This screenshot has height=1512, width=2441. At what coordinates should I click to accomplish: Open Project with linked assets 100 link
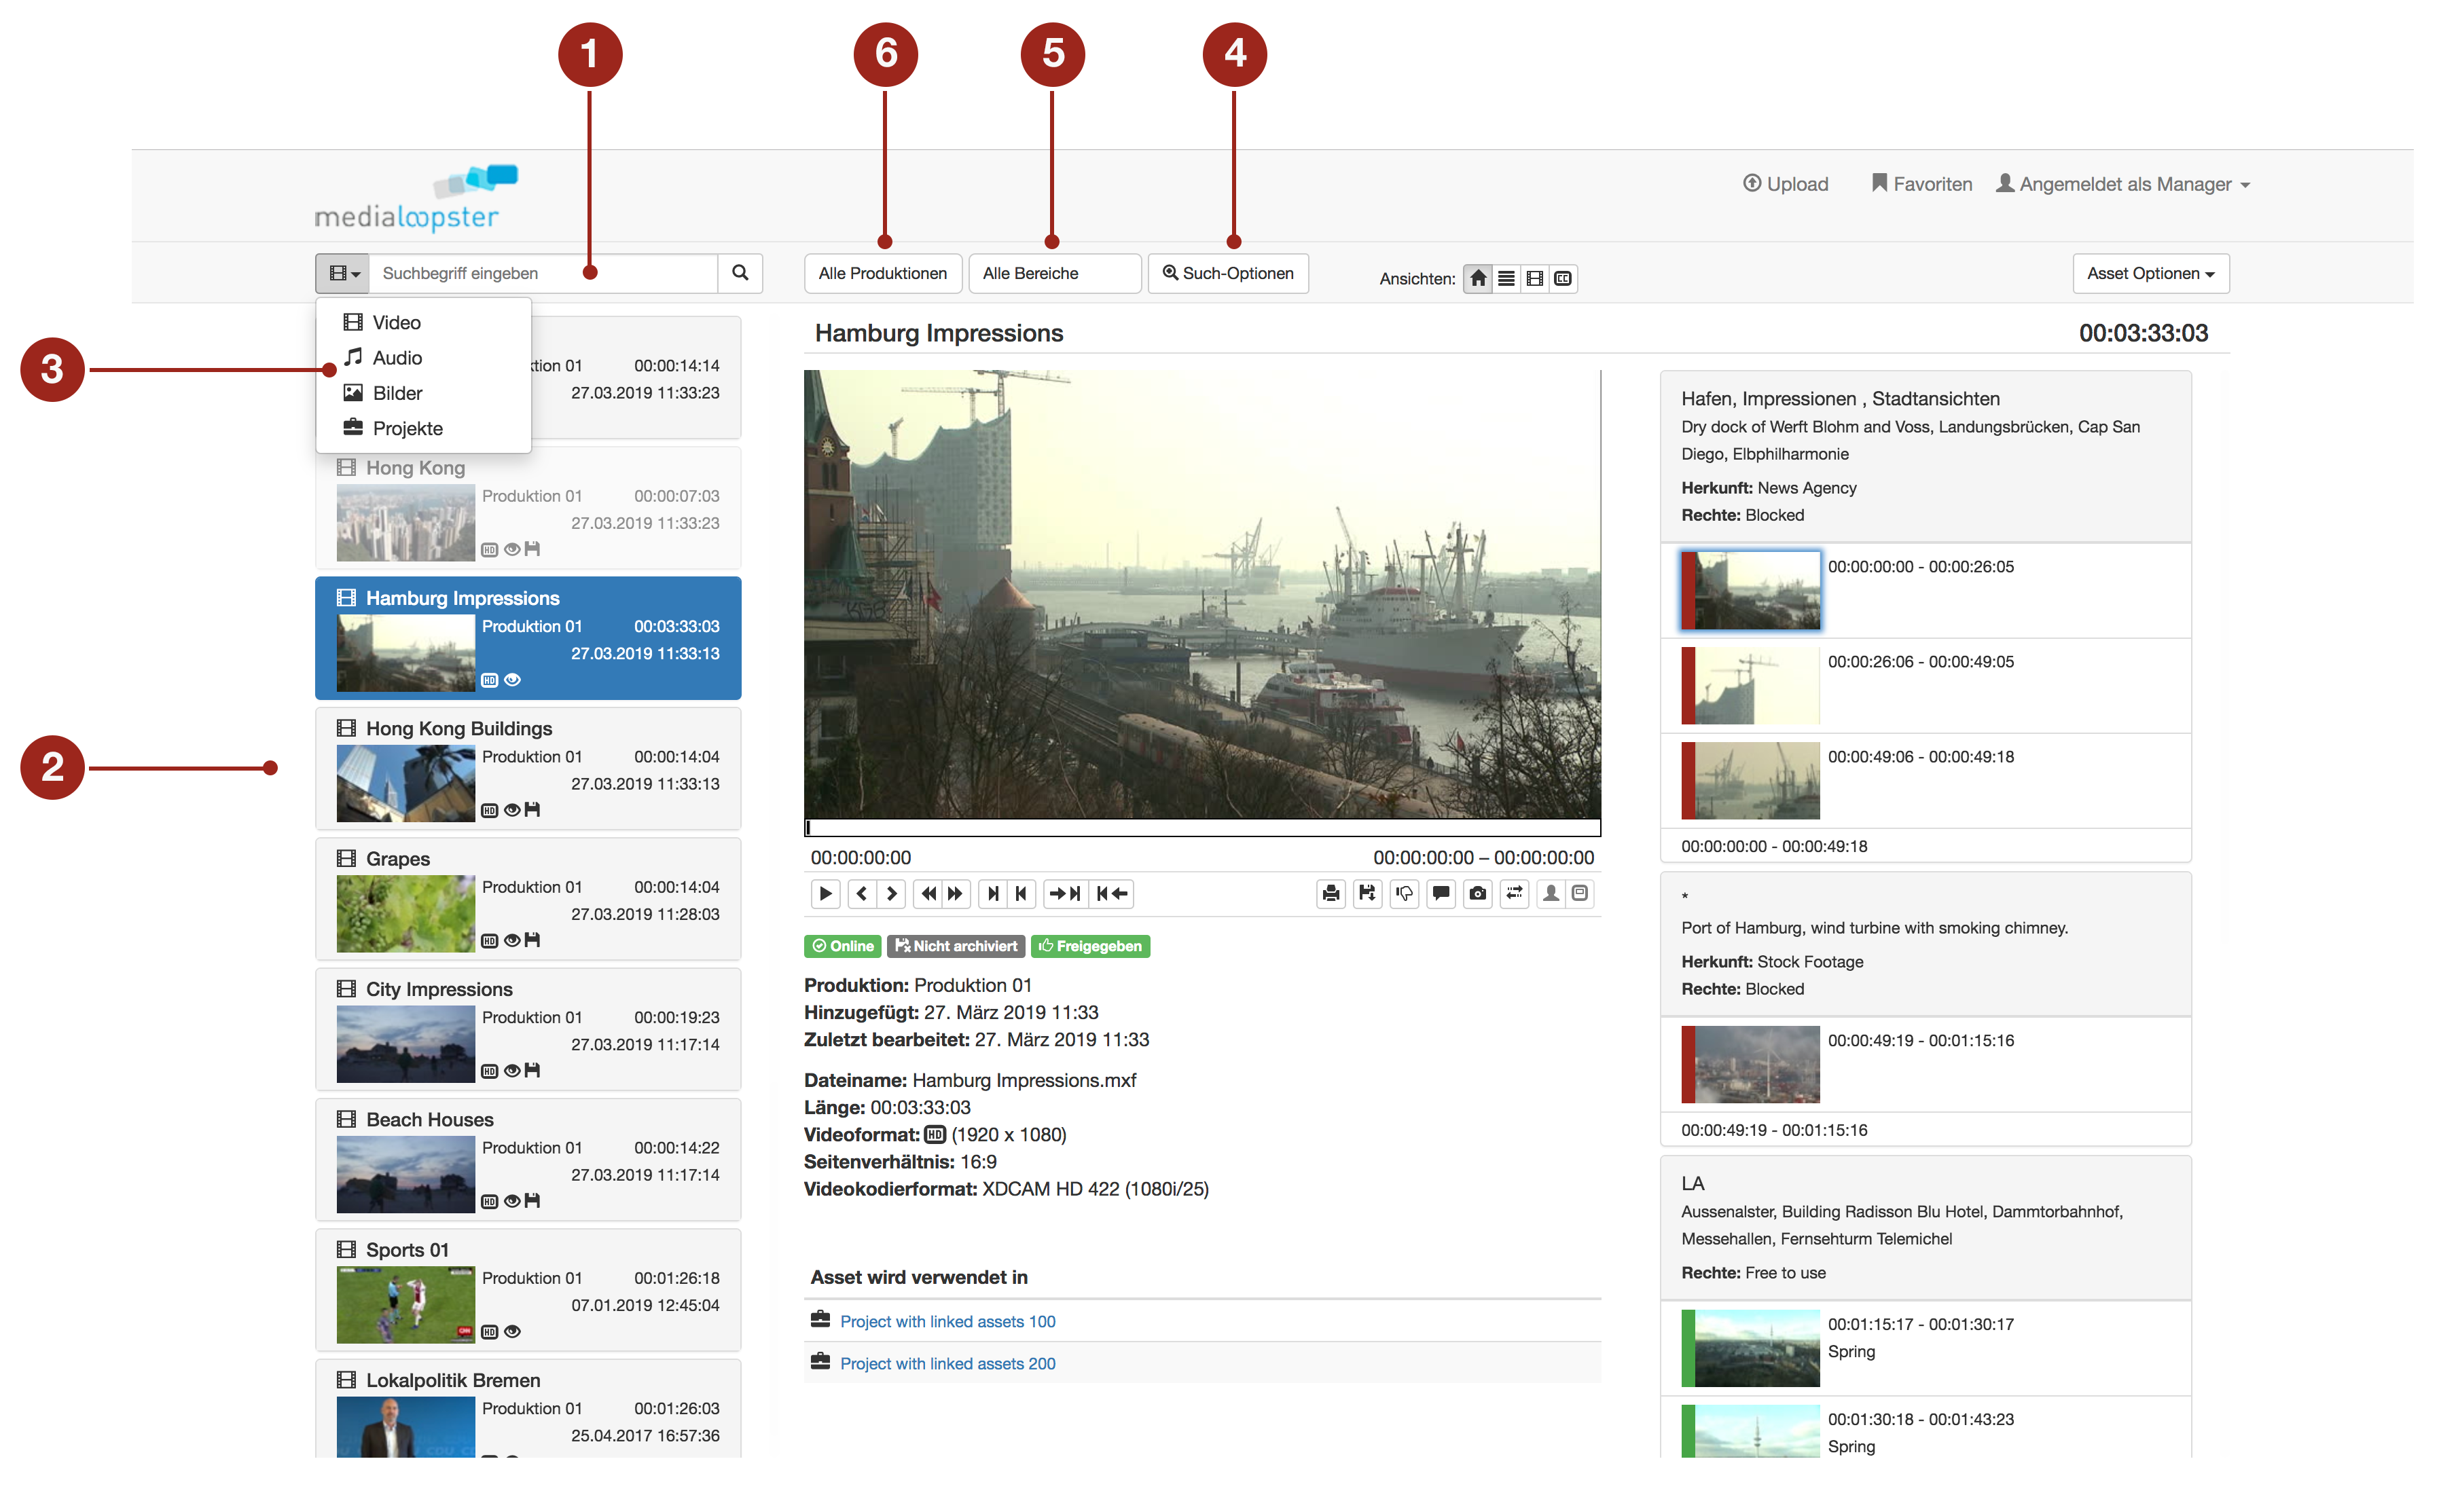tap(946, 1321)
